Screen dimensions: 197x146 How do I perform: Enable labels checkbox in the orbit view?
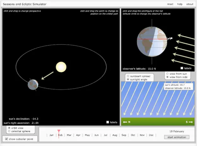108,122
